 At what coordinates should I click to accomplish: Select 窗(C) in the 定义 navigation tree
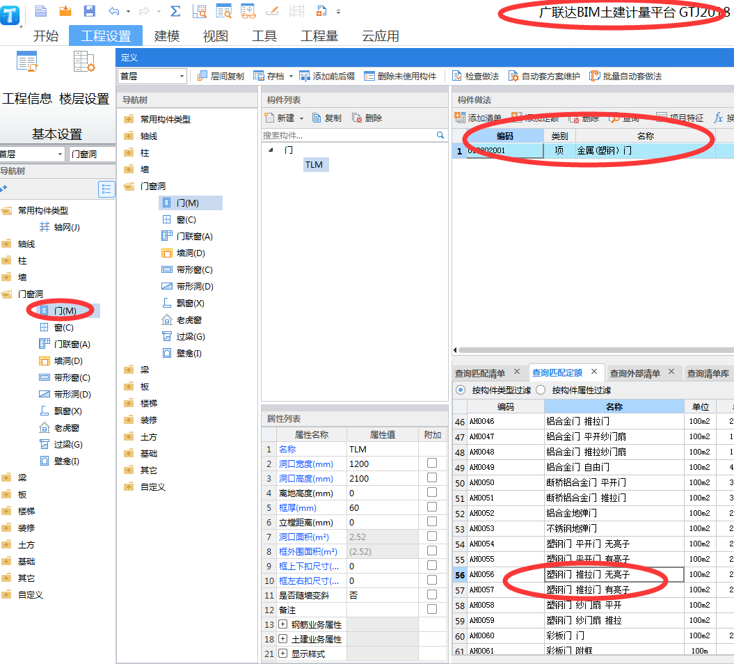point(179,220)
